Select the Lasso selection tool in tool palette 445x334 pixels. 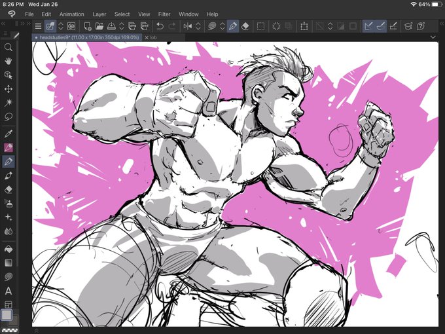(x=9, y=117)
